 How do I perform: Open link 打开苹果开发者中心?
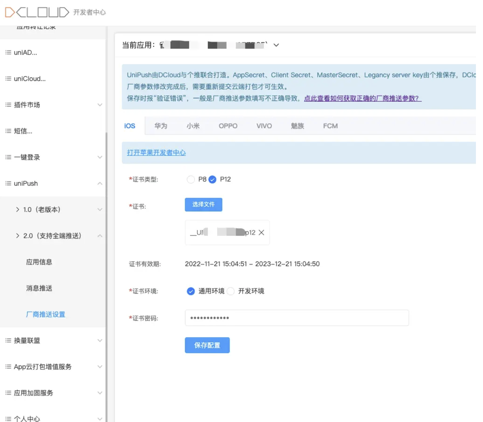pos(156,153)
